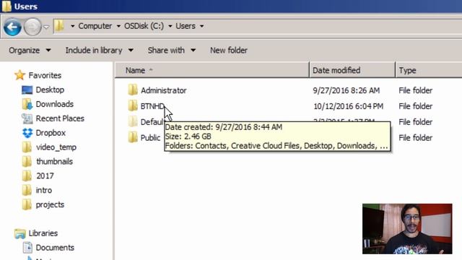Image resolution: width=462 pixels, height=260 pixels.
Task: Sort by Name column header
Action: point(212,70)
